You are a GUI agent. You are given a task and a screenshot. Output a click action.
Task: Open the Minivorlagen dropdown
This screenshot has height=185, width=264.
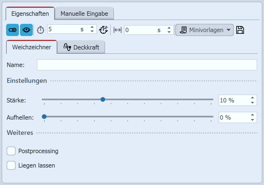click(204, 30)
